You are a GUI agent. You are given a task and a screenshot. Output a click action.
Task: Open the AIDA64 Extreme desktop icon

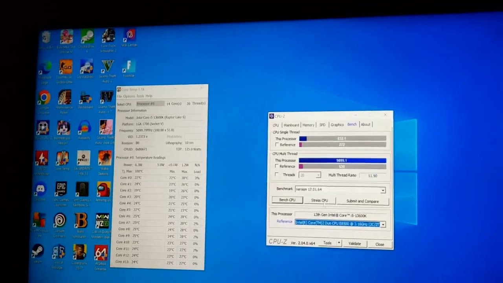pyautogui.click(x=101, y=257)
